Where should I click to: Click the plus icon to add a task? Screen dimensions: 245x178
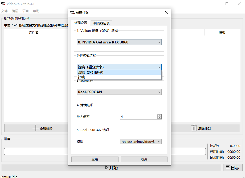pyautogui.click(x=35, y=128)
